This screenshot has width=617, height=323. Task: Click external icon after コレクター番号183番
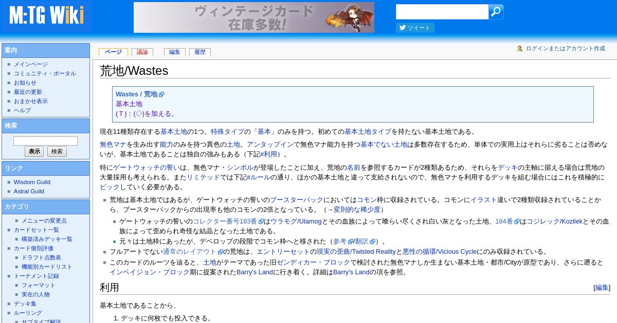coord(261,221)
